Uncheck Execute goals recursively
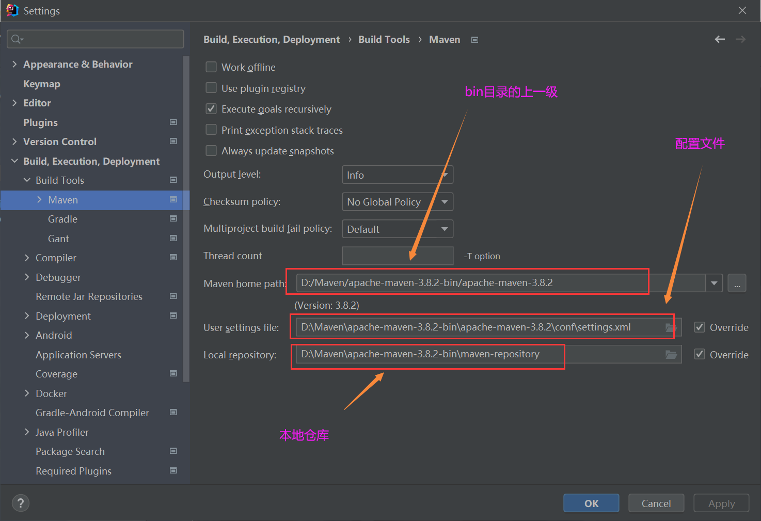761x521 pixels. tap(211, 109)
